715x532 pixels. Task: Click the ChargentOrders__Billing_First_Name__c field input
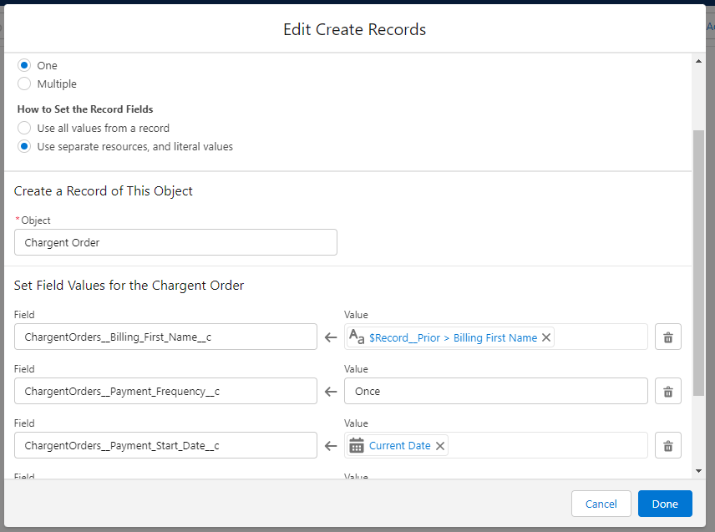pos(165,337)
